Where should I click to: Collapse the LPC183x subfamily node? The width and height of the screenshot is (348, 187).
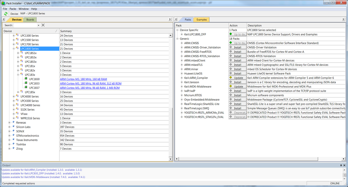tap(18, 75)
